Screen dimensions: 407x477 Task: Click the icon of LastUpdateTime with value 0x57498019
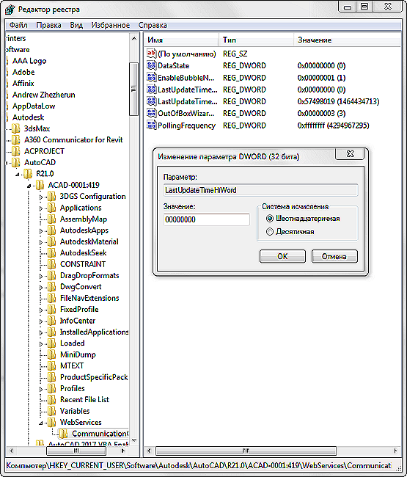(x=151, y=101)
